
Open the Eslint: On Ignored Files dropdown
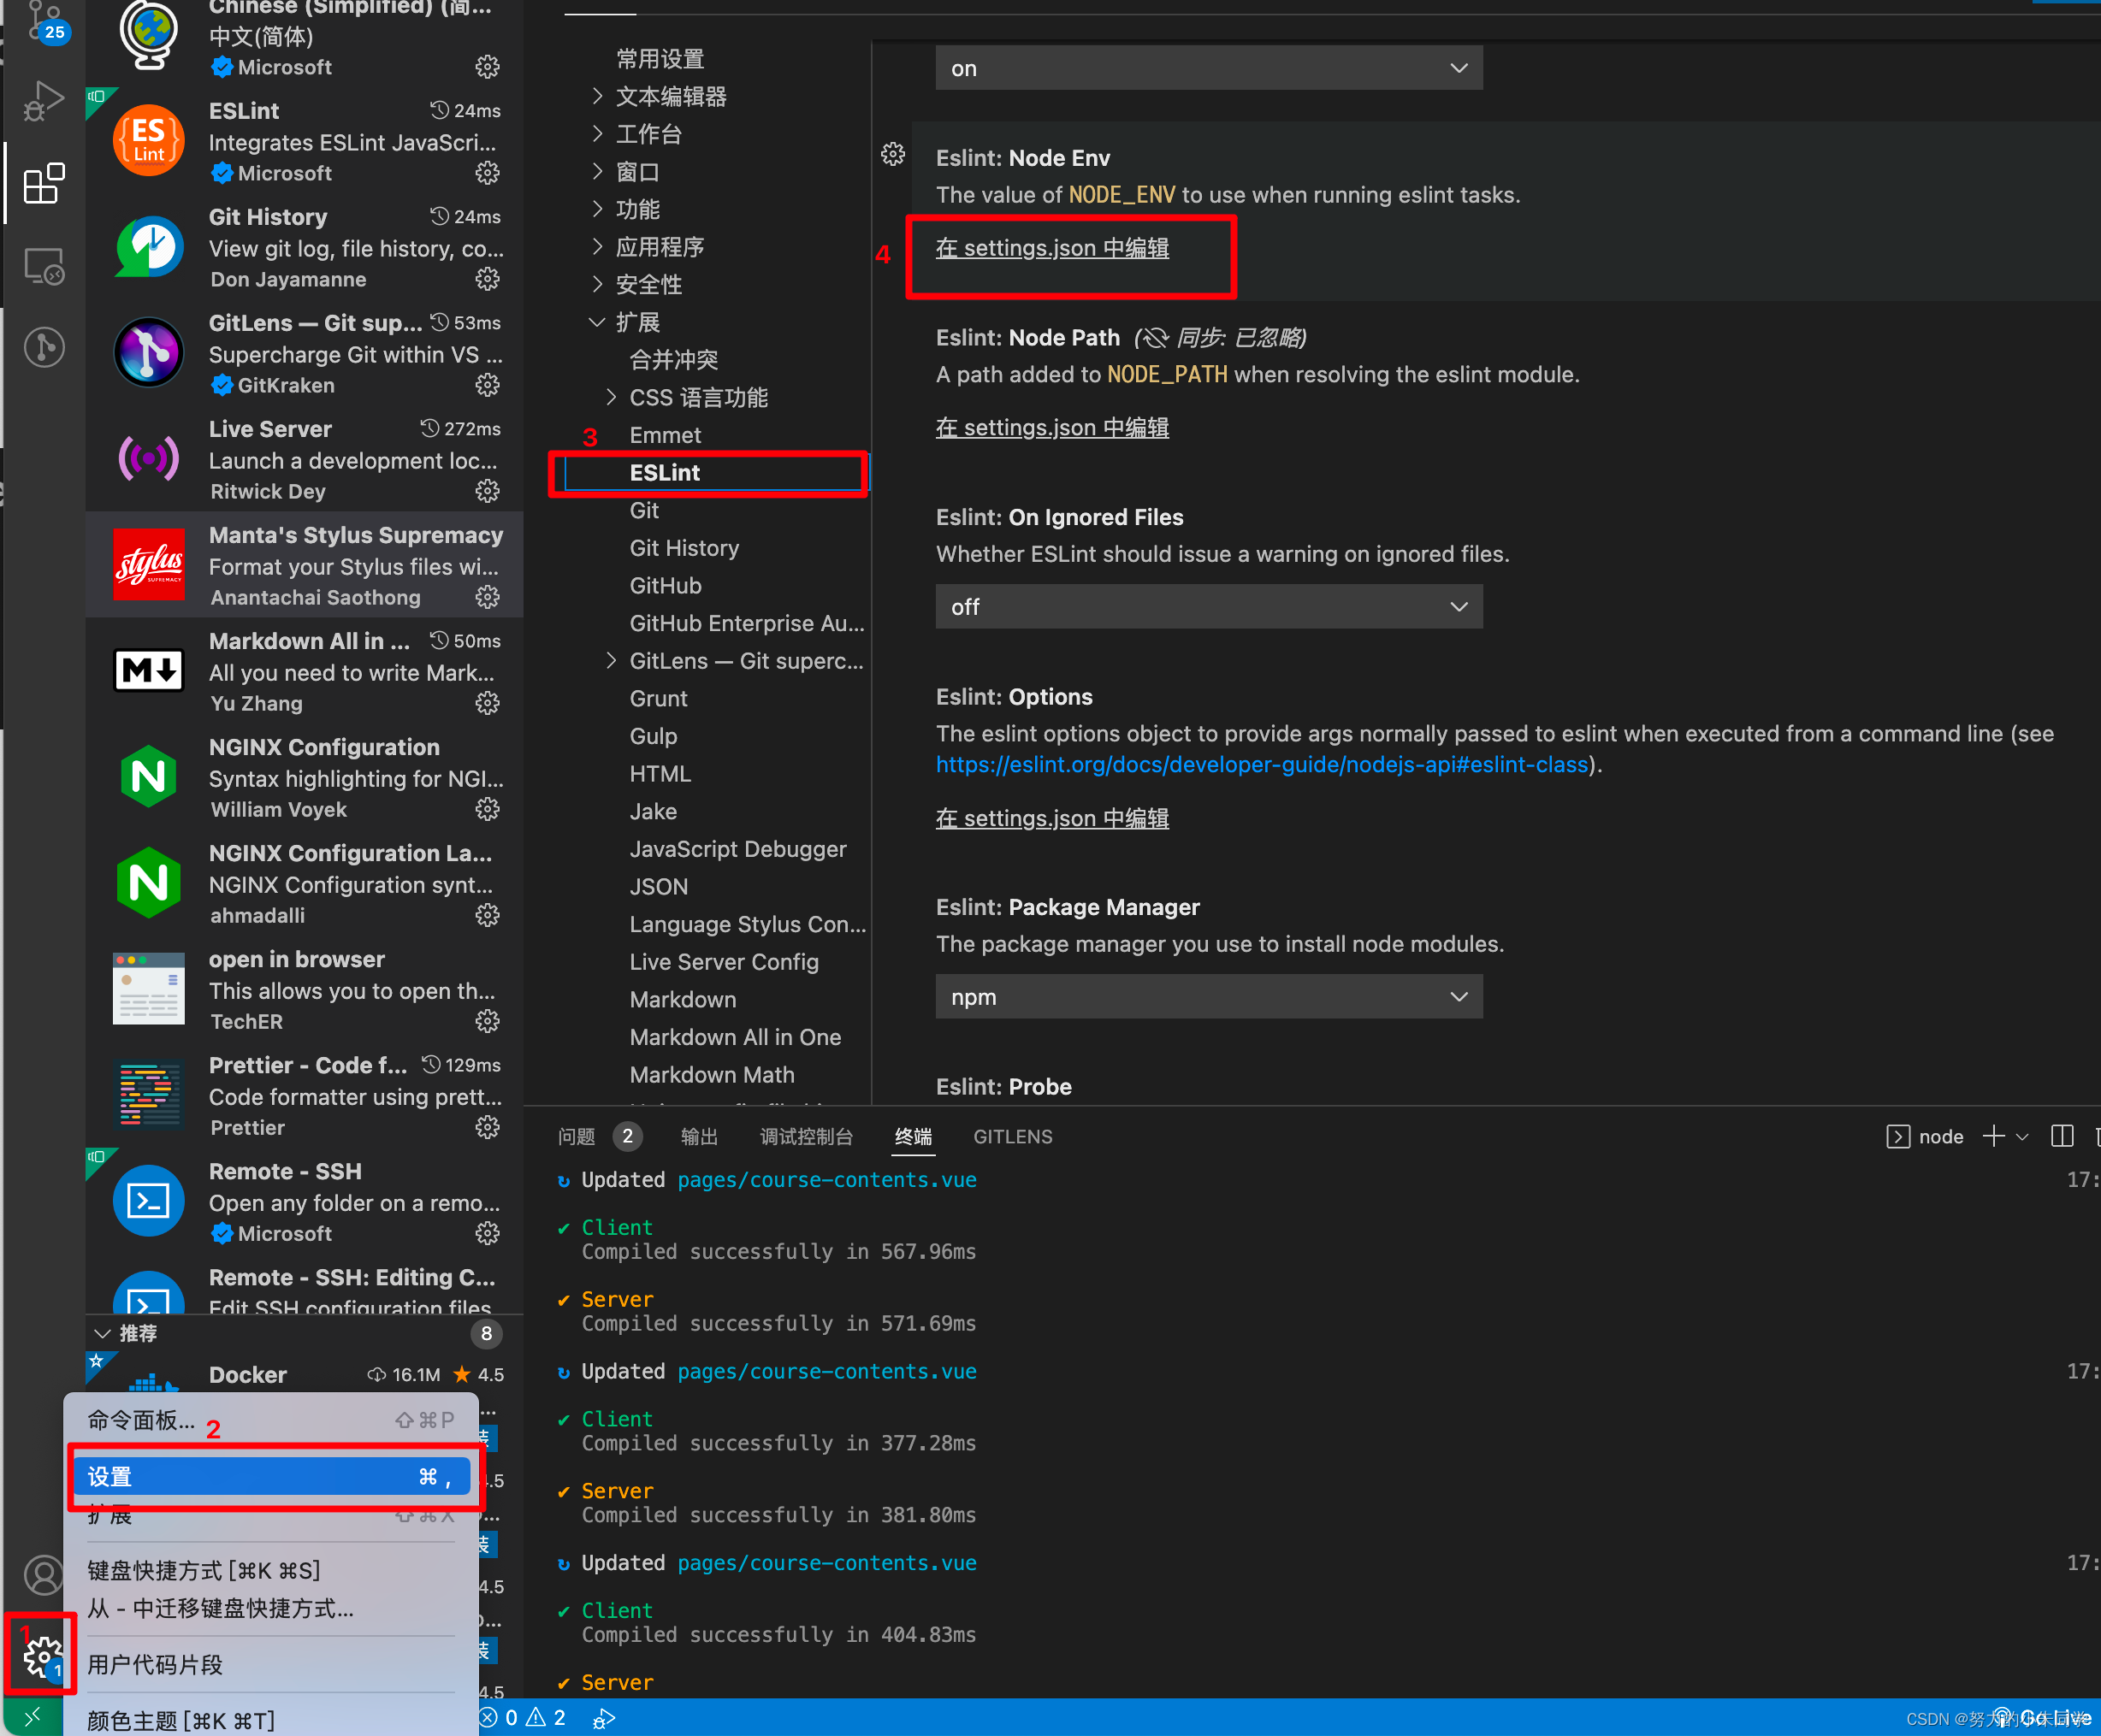tap(1208, 607)
